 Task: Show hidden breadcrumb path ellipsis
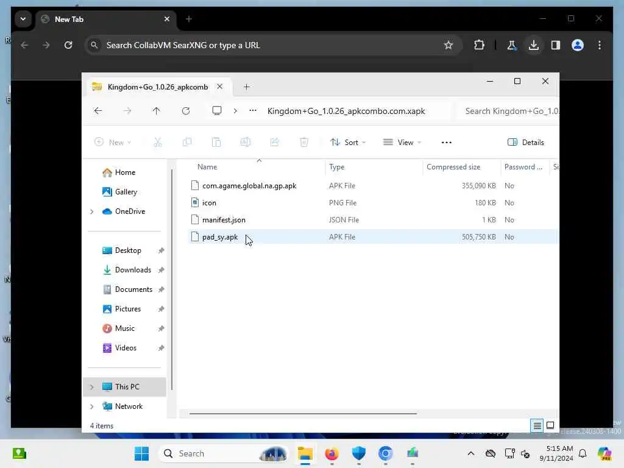(253, 111)
